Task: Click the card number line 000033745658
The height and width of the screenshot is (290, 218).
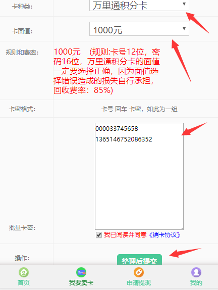Action: (x=117, y=128)
